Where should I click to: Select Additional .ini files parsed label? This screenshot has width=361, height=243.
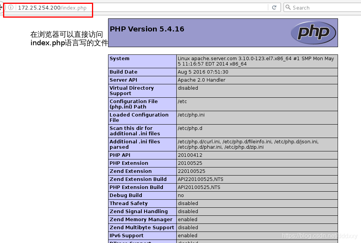click(x=135, y=144)
